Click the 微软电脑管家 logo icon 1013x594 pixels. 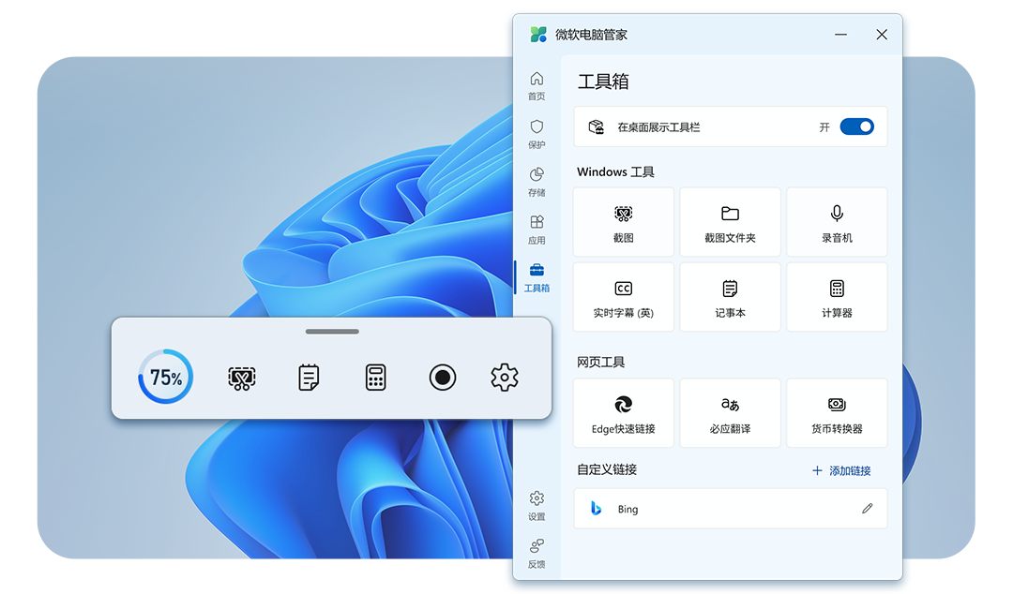(538, 35)
